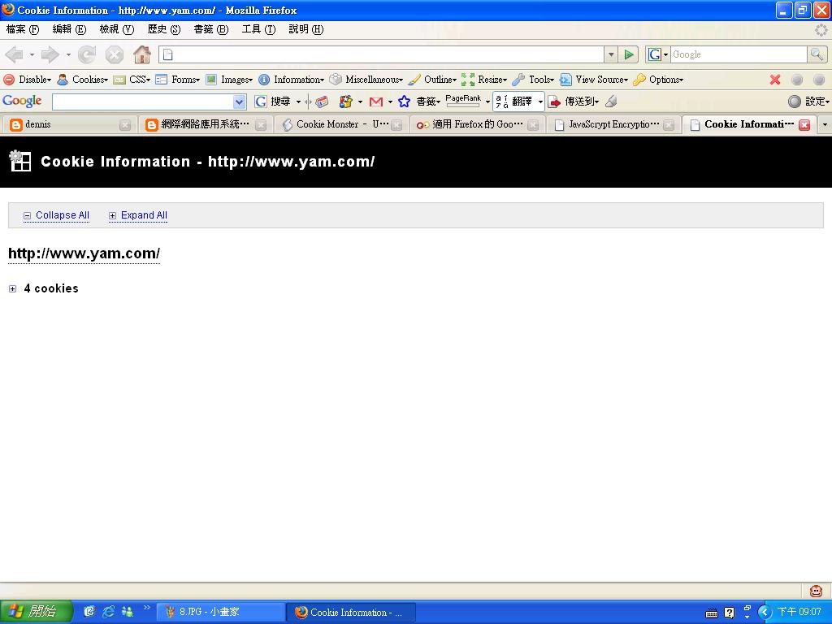The height and width of the screenshot is (624, 832).
Task: Open the Home page icon
Action: (141, 54)
